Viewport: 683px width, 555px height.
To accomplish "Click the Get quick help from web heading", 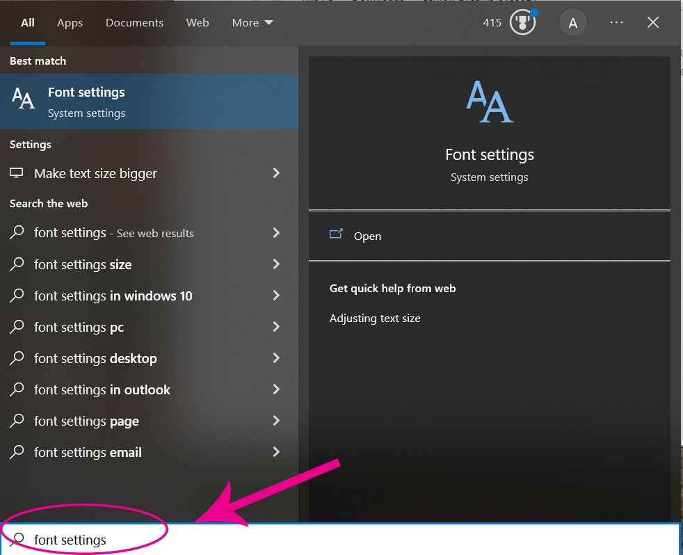I will (392, 289).
